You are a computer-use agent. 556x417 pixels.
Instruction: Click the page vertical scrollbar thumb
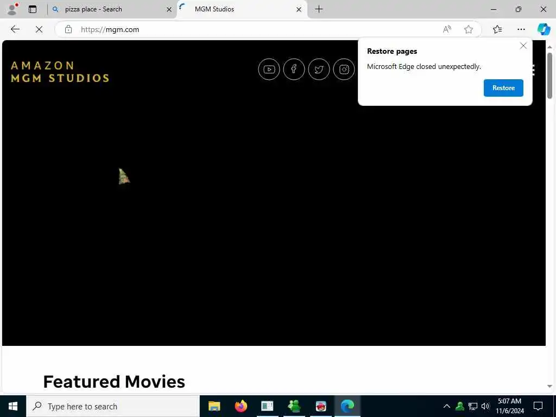point(549,75)
